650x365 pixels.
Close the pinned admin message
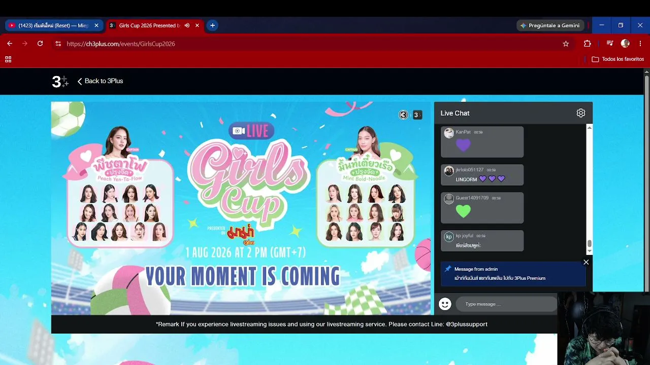click(586, 262)
